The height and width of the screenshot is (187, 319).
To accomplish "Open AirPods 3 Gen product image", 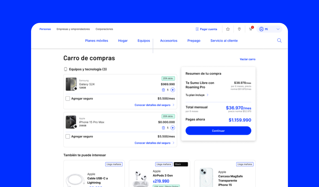I will coord(141,179).
